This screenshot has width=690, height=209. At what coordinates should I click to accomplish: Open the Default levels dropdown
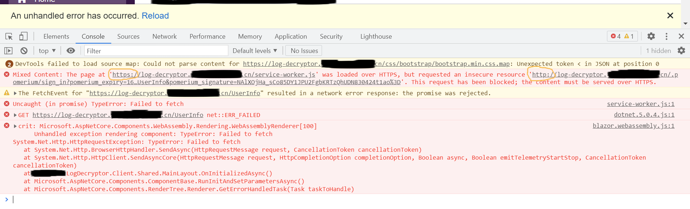[254, 50]
